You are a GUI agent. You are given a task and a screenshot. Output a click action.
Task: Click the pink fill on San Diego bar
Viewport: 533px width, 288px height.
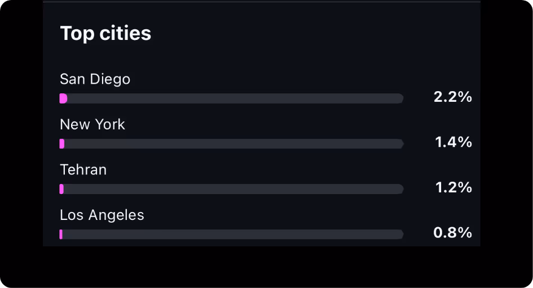[63, 98]
